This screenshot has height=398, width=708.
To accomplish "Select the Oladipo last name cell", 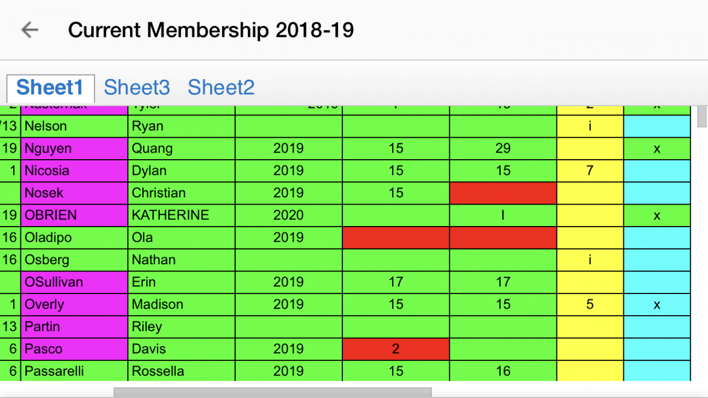I will click(74, 237).
